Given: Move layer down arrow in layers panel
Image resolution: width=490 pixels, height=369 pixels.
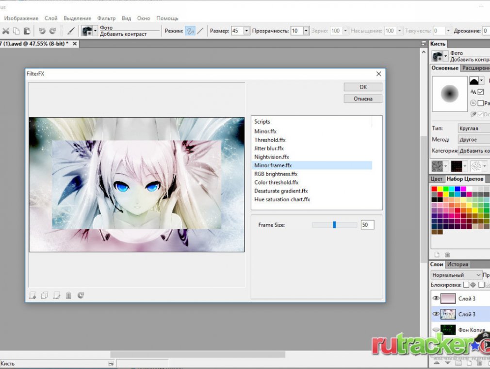Looking at the screenshot, I should (x=447, y=363).
